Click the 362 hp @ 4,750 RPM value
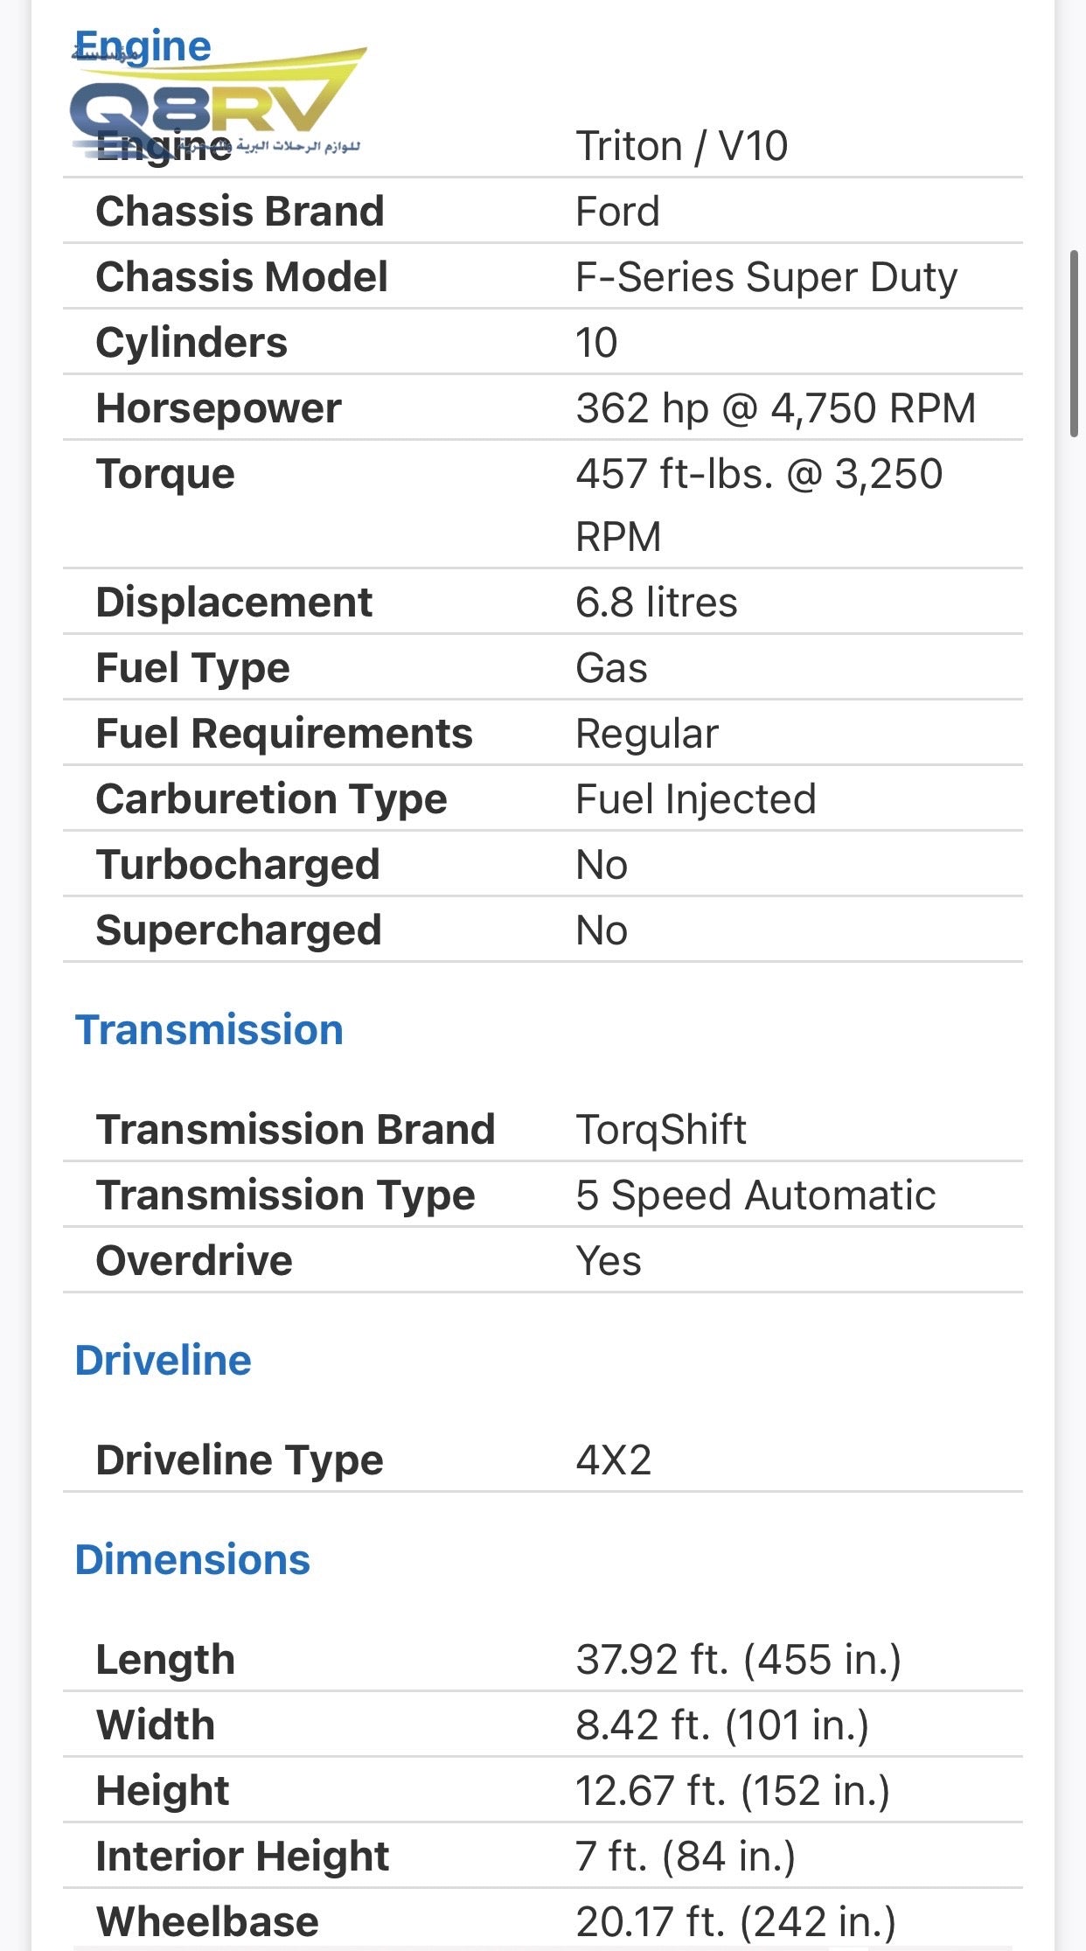 776,408
